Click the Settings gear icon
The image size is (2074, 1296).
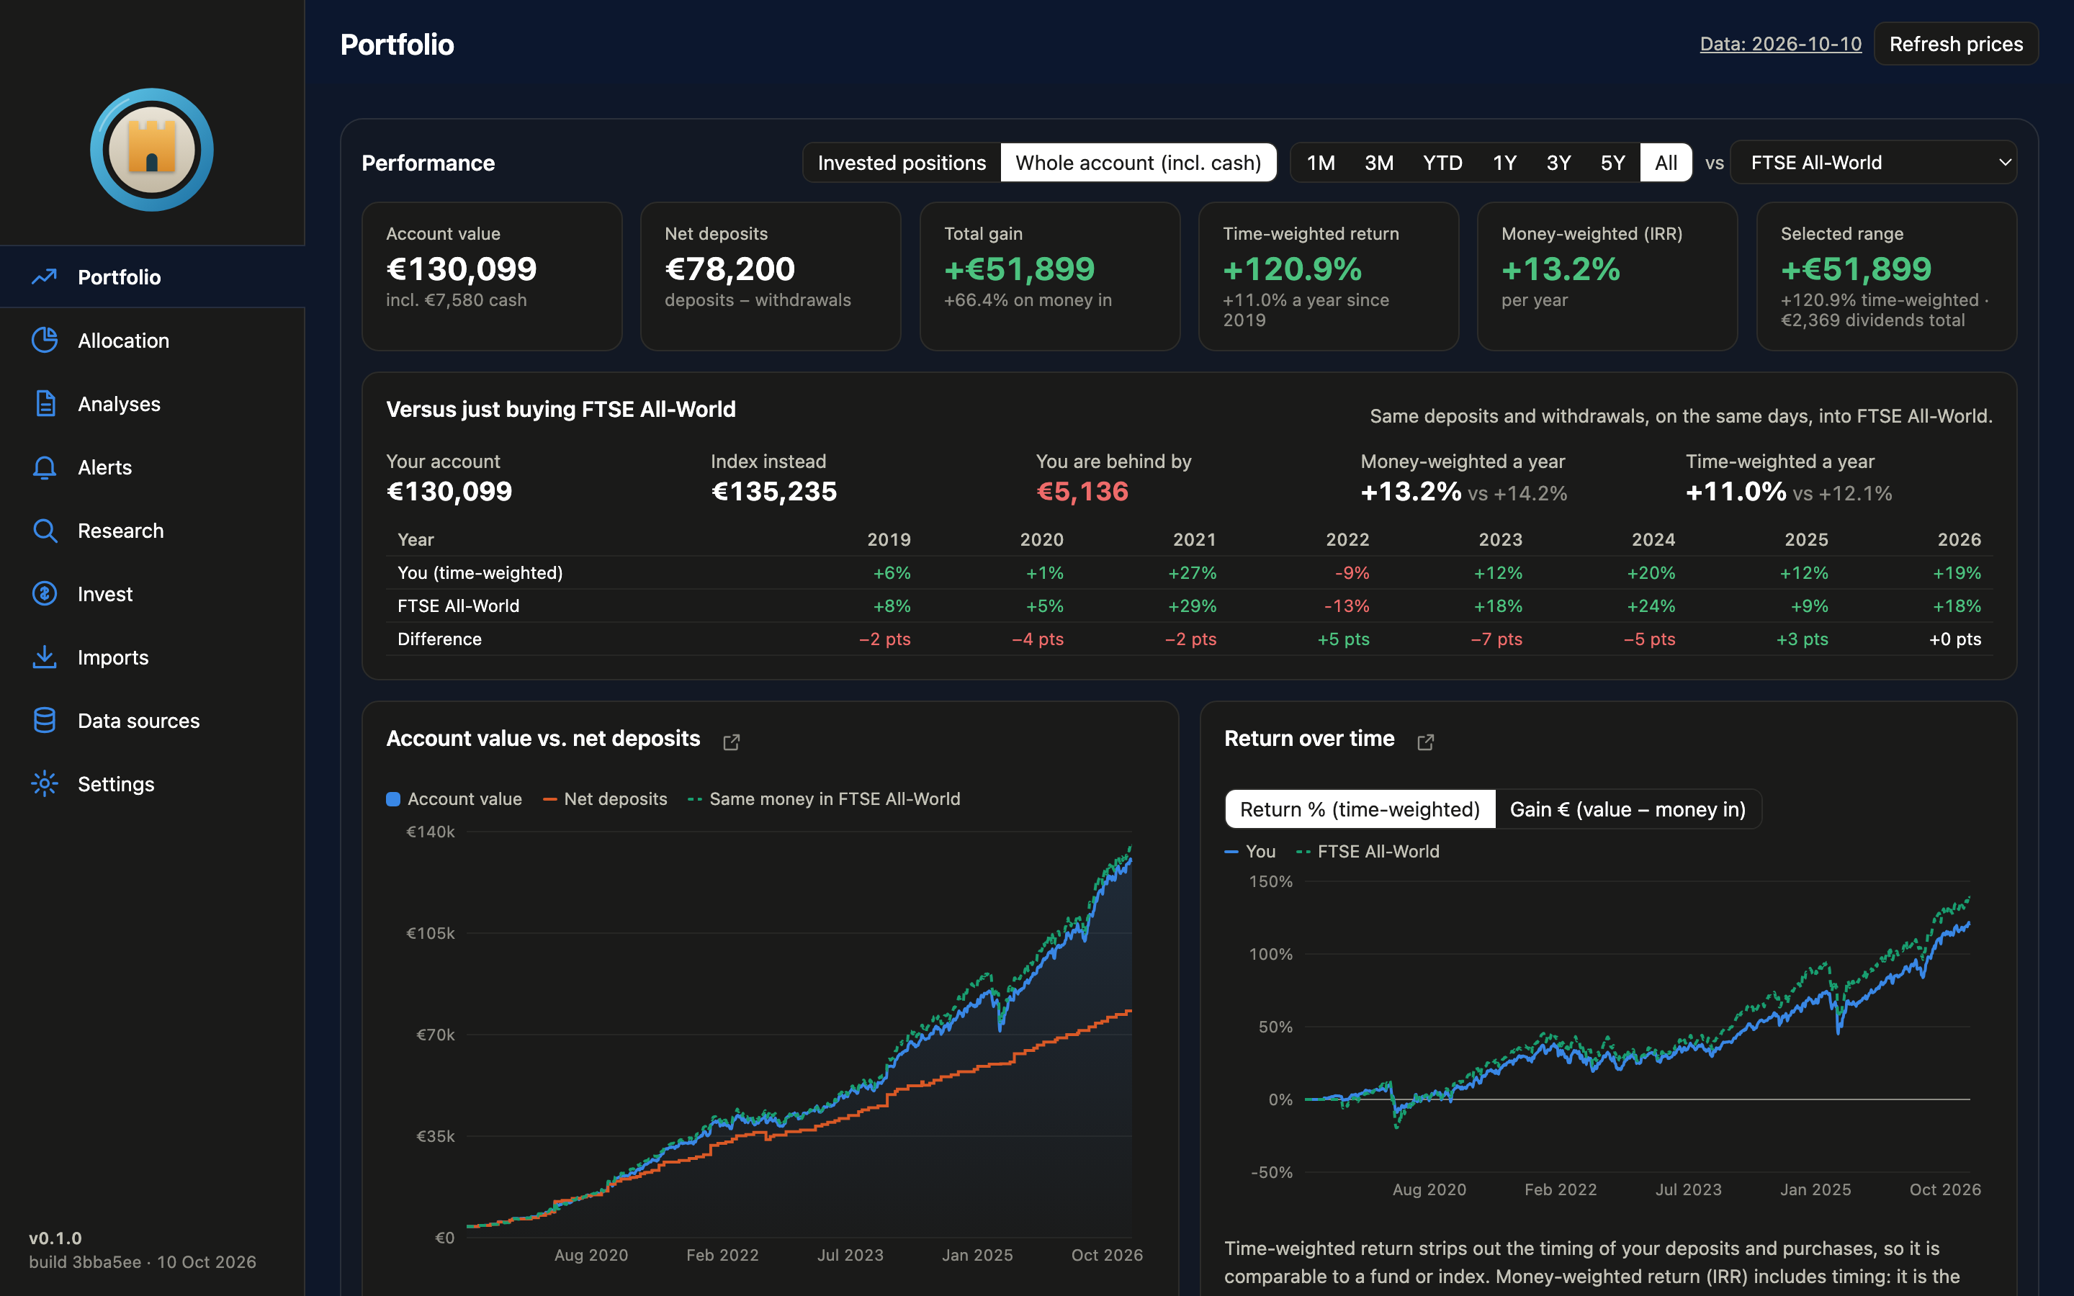point(45,784)
